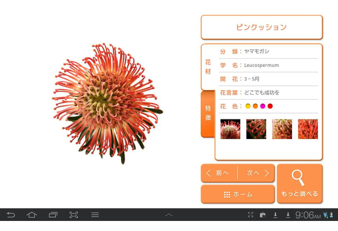Tap the battery status icon

tap(332, 215)
